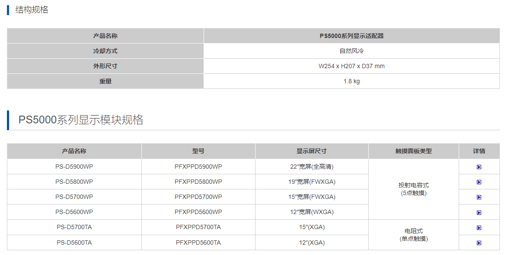This screenshot has width=508, height=255.
Task: Click the 触摸面板类型 column header
Action: coord(414,151)
